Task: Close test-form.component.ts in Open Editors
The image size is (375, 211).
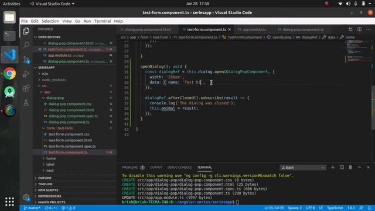Action: 40,49
